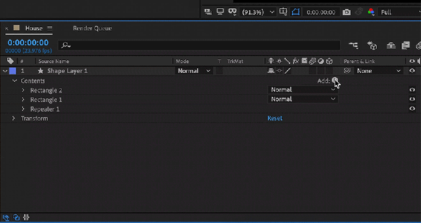Expand the Rectangle 2 group
Screen dimensions: 421x223
23,90
